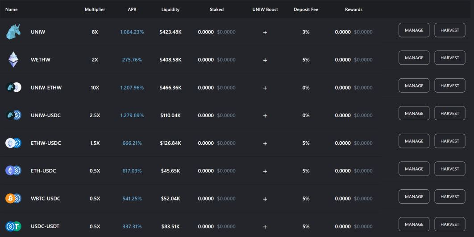Harvest rewards from the USDC-USDT pool
Screen dimensions: 474x237
450,225
